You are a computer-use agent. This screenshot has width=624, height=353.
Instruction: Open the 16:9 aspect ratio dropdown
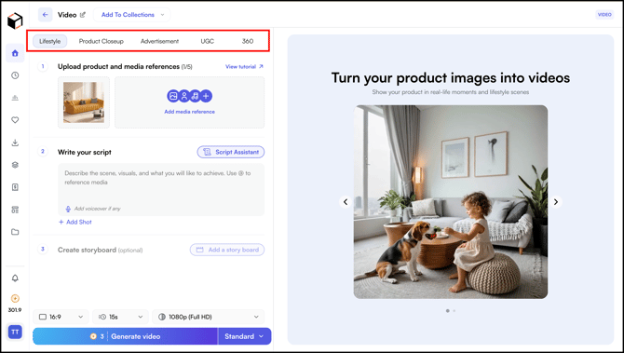point(61,317)
